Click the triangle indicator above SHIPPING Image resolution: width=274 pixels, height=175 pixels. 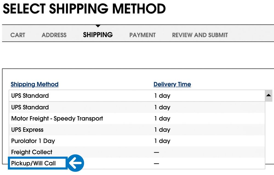98,26
